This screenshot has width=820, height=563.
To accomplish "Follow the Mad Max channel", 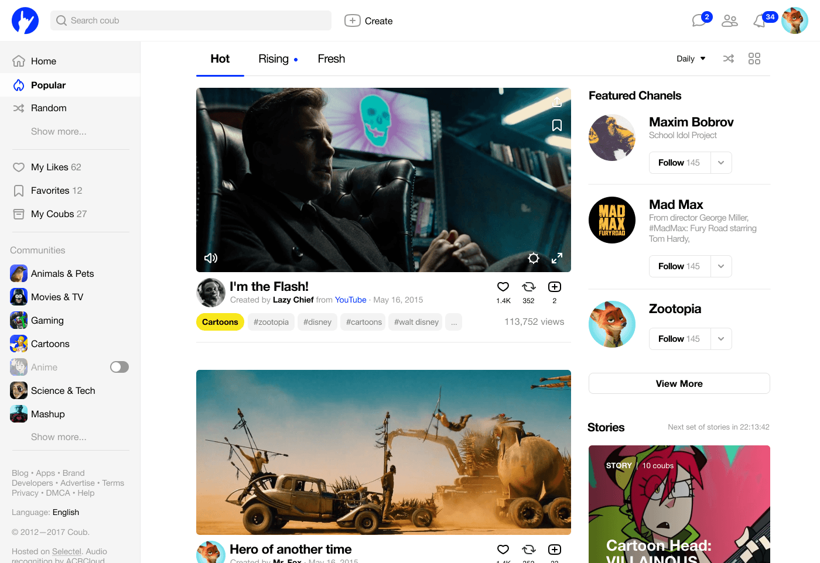I will coord(679,266).
